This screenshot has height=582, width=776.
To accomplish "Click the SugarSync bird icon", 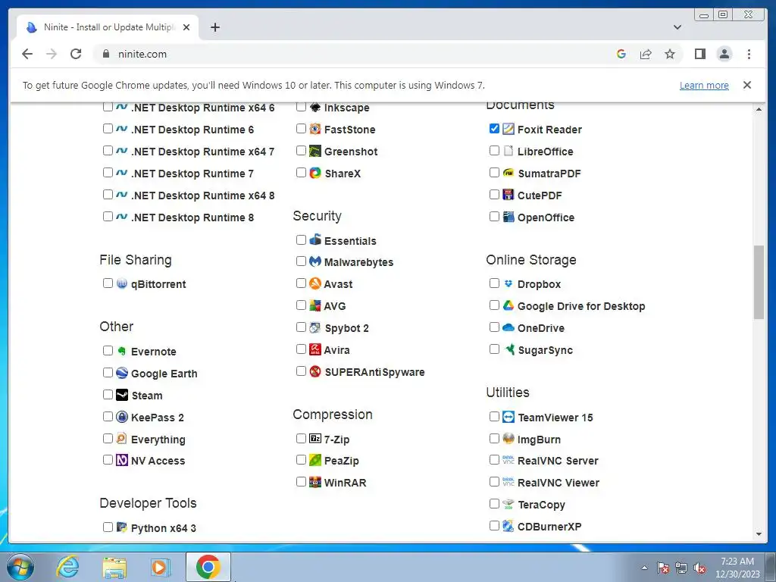I will click(509, 349).
